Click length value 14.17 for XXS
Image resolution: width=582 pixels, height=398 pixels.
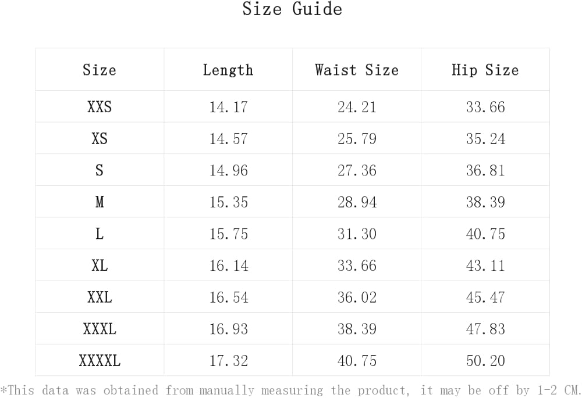228,107
